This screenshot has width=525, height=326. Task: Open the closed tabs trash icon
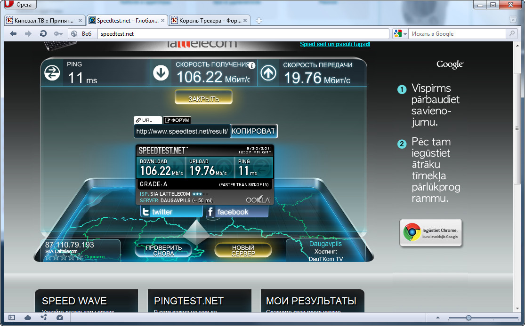pyautogui.click(x=513, y=20)
